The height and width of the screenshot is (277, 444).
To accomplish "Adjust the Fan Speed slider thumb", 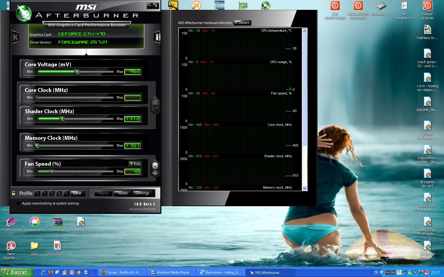I will click(x=52, y=171).
